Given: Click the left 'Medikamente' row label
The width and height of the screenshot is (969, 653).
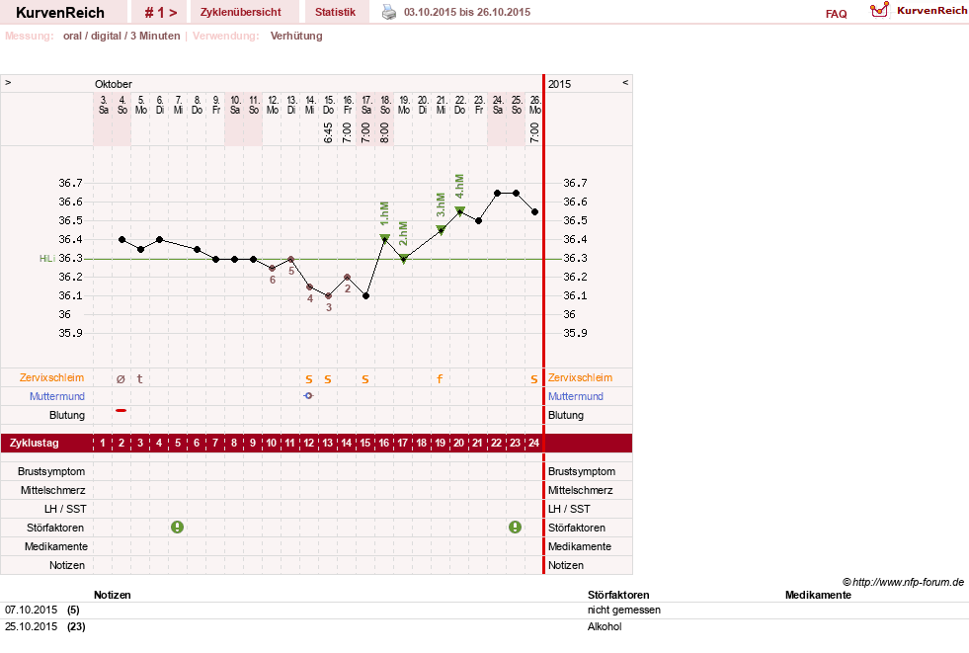Looking at the screenshot, I should click(x=55, y=546).
